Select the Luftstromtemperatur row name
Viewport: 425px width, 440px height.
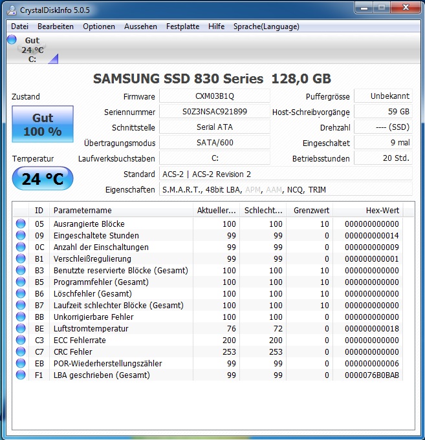point(91,329)
